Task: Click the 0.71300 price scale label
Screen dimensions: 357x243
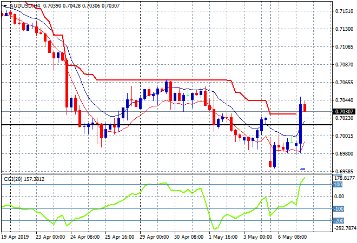Action: 344,29
